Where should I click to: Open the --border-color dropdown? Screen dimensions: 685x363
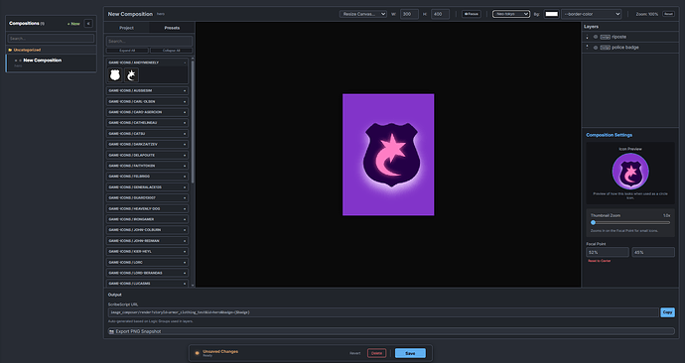591,14
